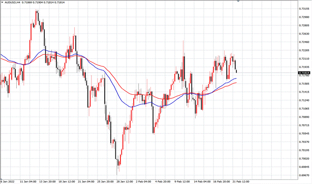Click the 0.69670 label on the price scale
312x184 pixels.
304,175
